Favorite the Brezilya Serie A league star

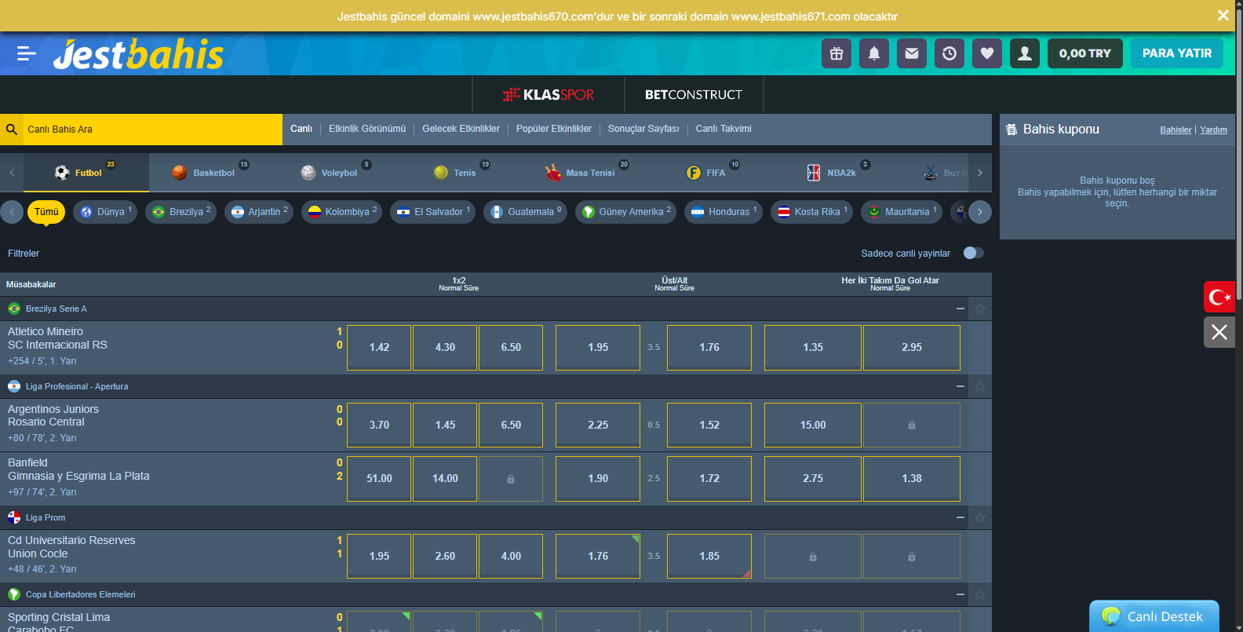pos(980,309)
